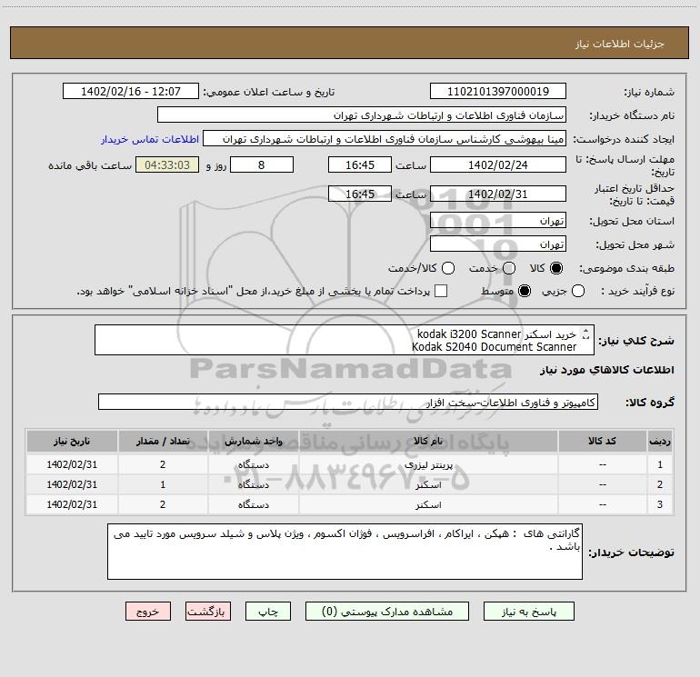The image size is (700, 677).
Task: Click the تاریخ نیاز column header
Action: [x=72, y=442]
